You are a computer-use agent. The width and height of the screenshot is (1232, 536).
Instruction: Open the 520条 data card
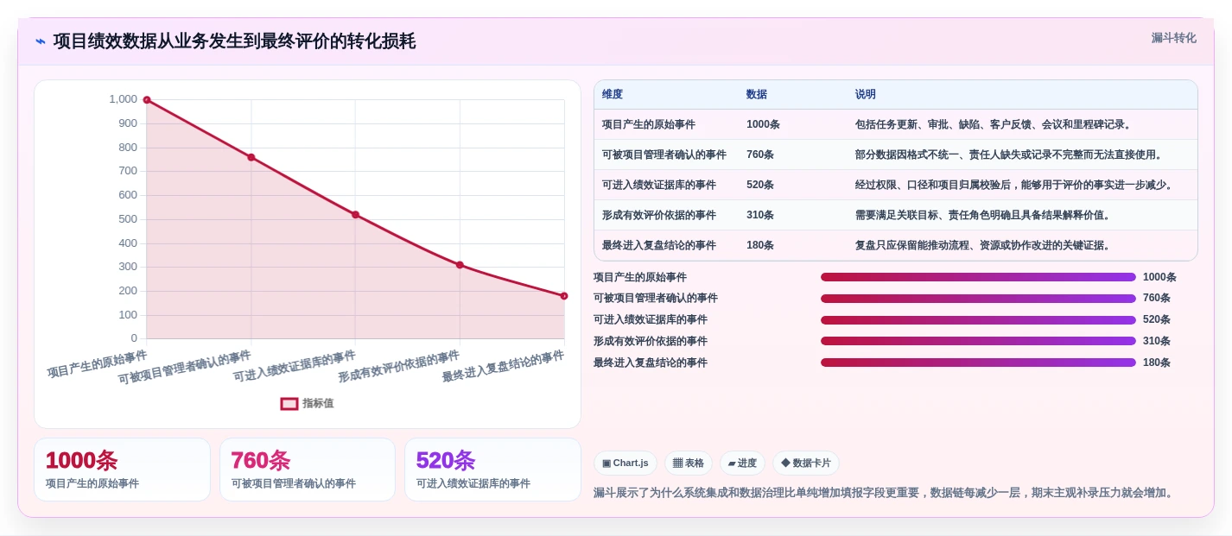click(492, 470)
